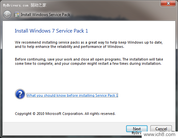178x138 pixels.
Task: Click the © symbol in the copyright line
Action: click(x=34, y=114)
